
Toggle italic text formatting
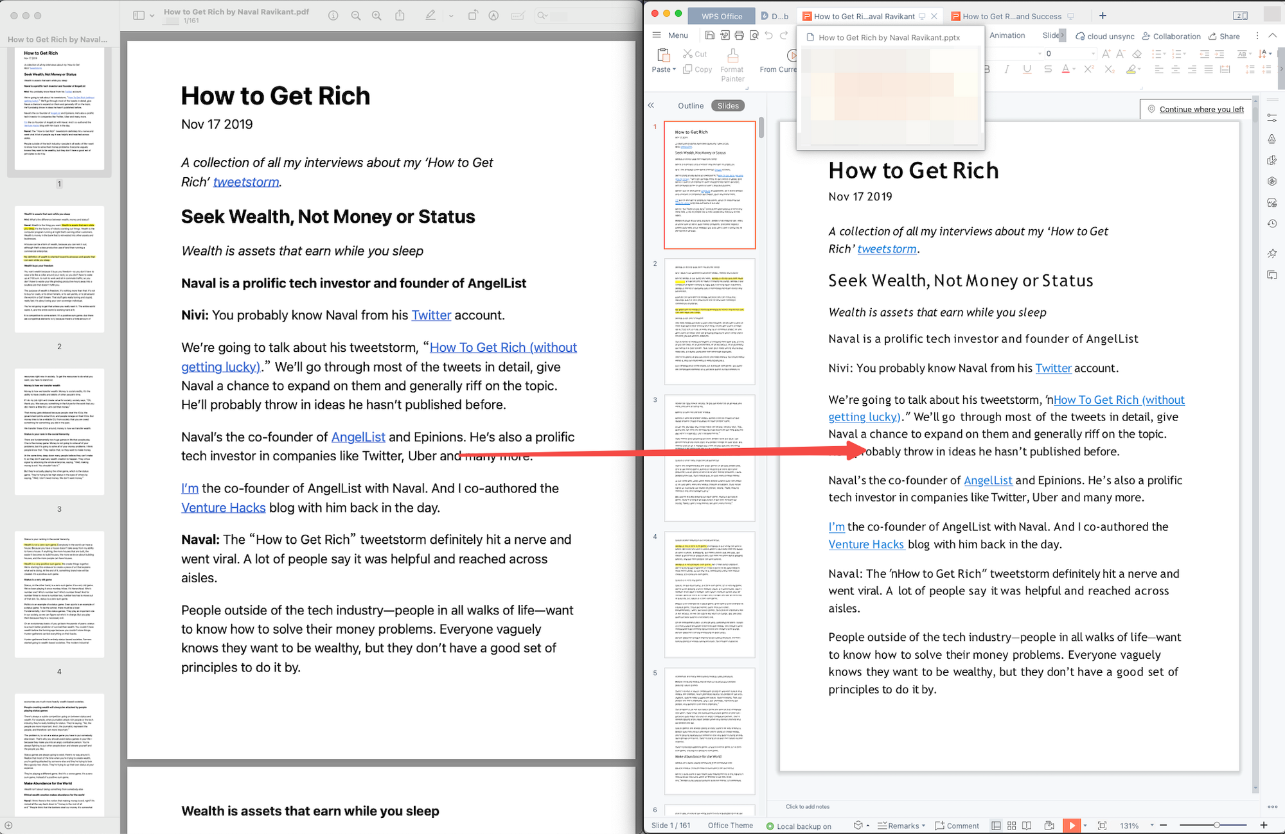[1006, 69]
